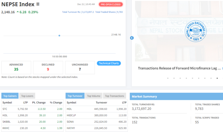Click the data point on index chart

(59, 36)
